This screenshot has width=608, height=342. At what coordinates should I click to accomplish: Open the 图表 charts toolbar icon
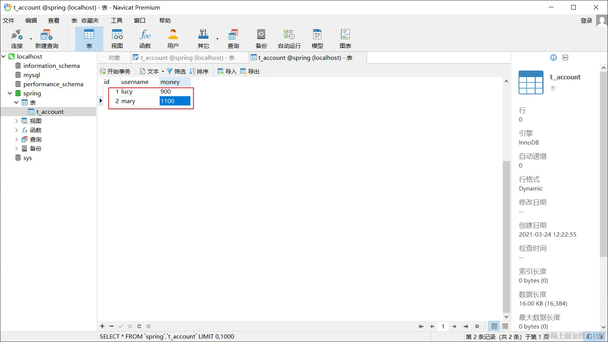345,39
